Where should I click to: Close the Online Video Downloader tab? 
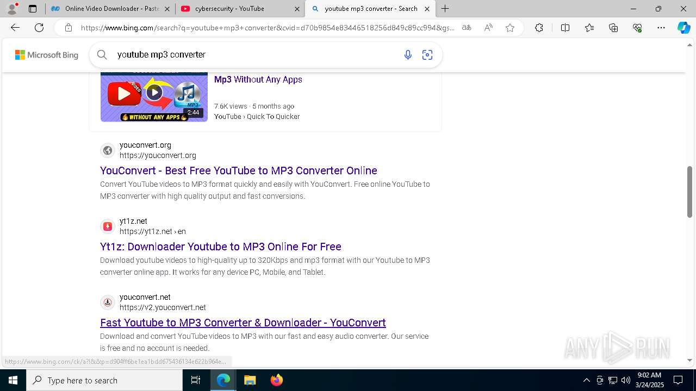point(167,9)
